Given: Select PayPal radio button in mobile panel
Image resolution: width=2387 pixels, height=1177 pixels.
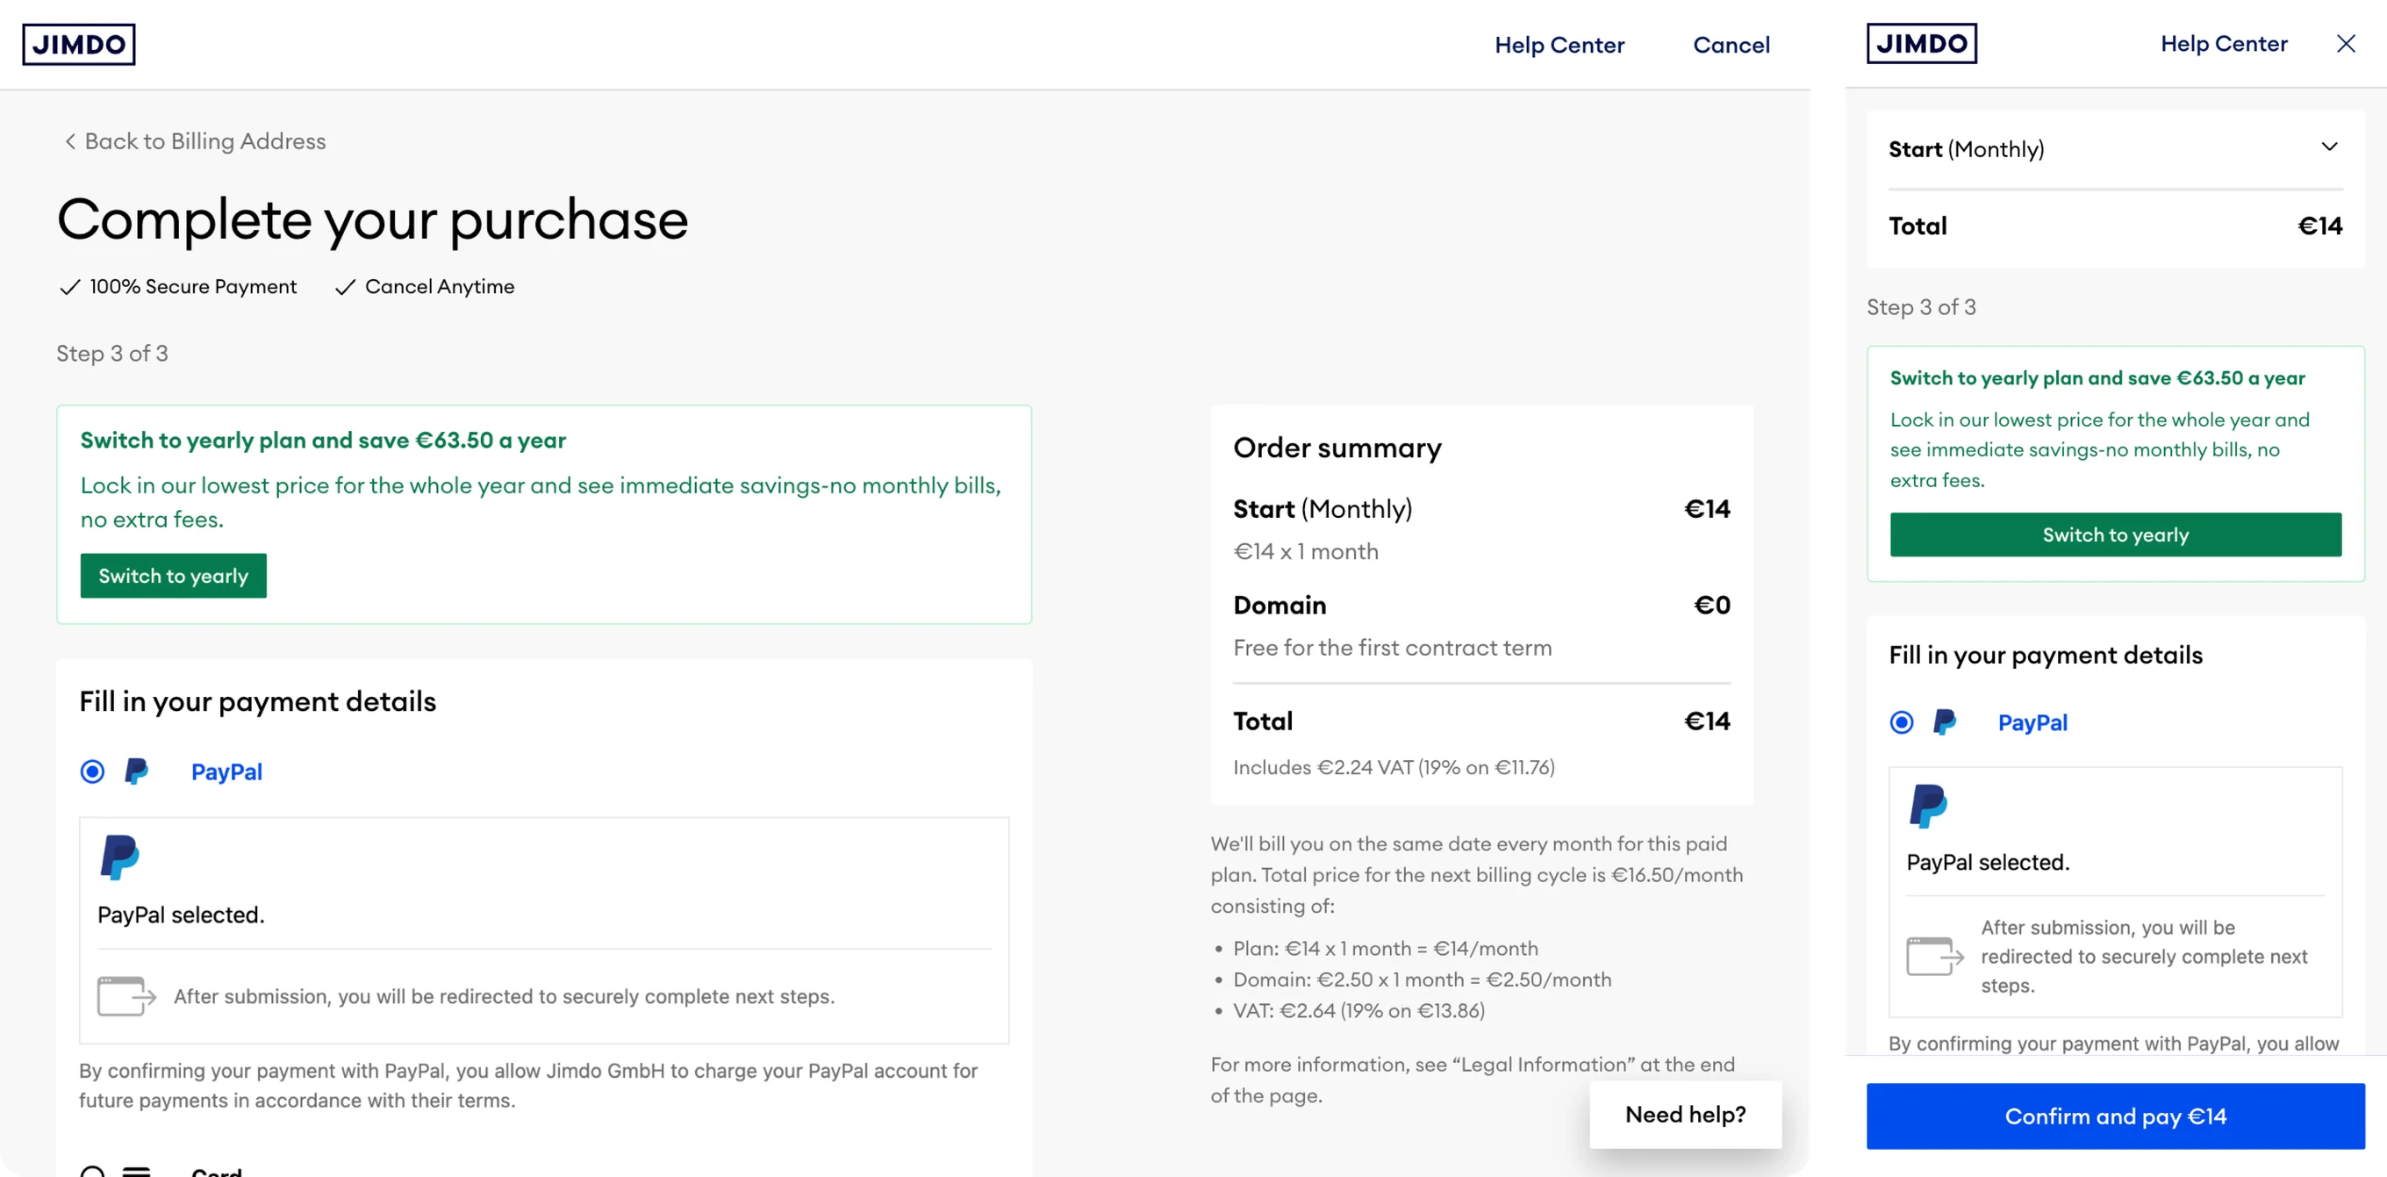Looking at the screenshot, I should (x=1902, y=722).
